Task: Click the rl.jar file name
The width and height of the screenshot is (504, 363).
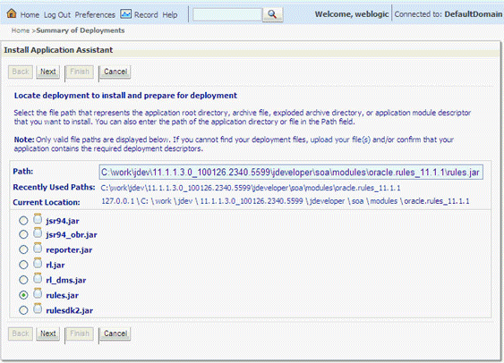Action: [56, 266]
